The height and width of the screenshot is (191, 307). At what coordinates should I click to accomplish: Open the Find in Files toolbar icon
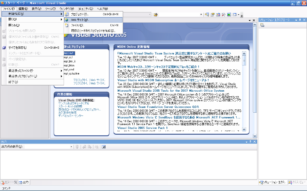coord(156,15)
